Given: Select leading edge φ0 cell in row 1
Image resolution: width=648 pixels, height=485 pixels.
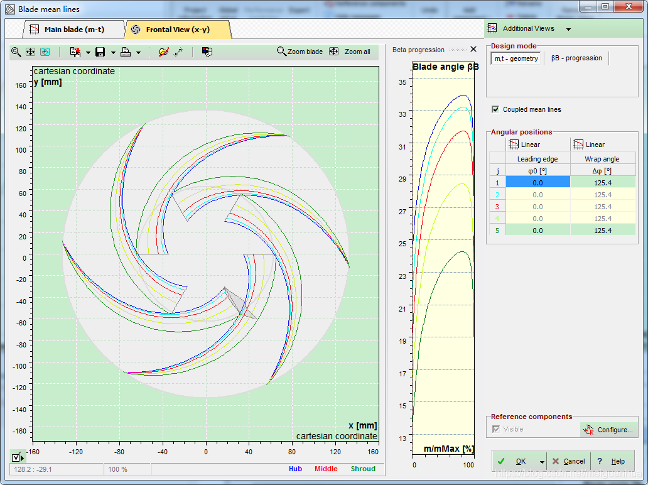Looking at the screenshot, I should (x=537, y=182).
